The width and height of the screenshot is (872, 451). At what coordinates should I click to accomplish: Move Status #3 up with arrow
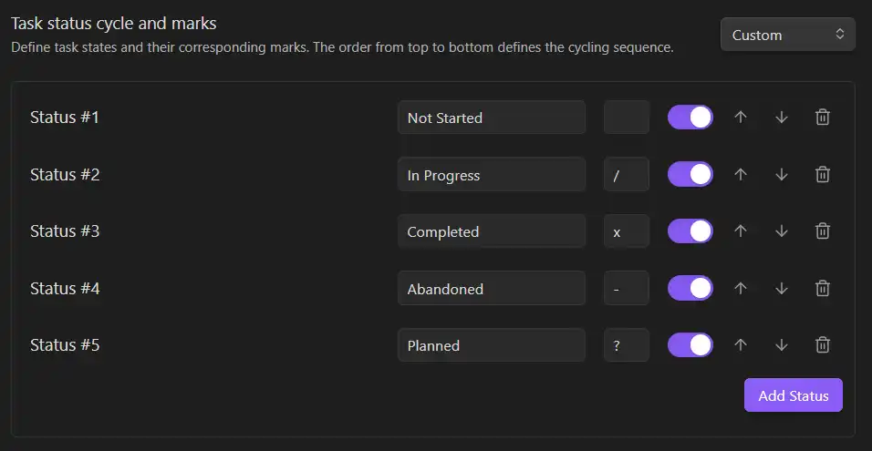point(741,231)
